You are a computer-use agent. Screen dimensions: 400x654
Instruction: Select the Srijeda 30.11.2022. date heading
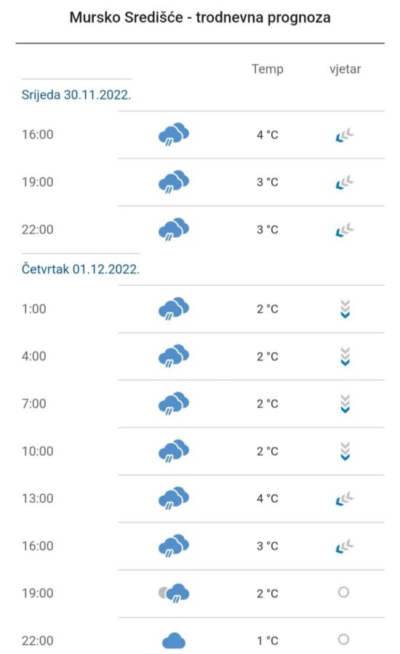click(x=76, y=94)
